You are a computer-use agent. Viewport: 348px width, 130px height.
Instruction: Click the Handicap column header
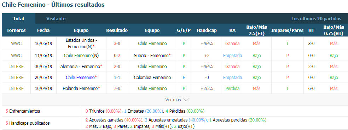pyautogui.click(x=207, y=30)
